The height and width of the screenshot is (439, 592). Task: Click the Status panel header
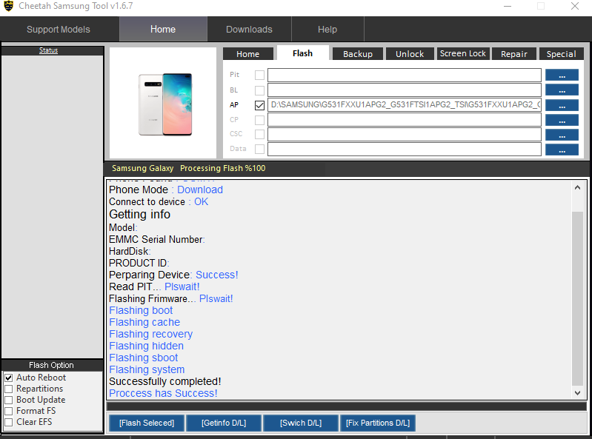pyautogui.click(x=52, y=50)
